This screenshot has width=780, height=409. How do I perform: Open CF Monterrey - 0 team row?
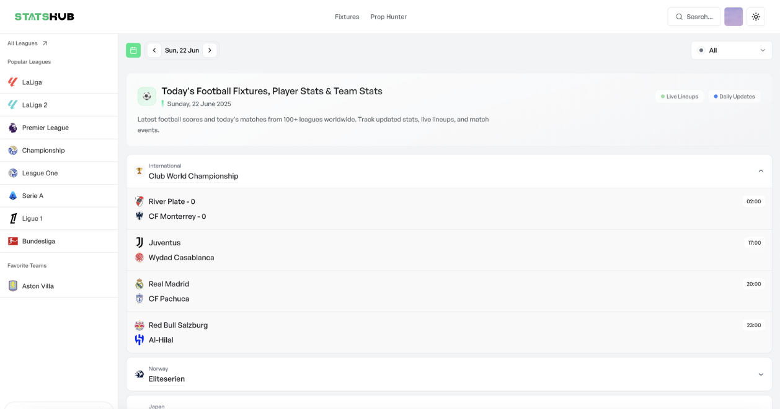click(x=177, y=216)
